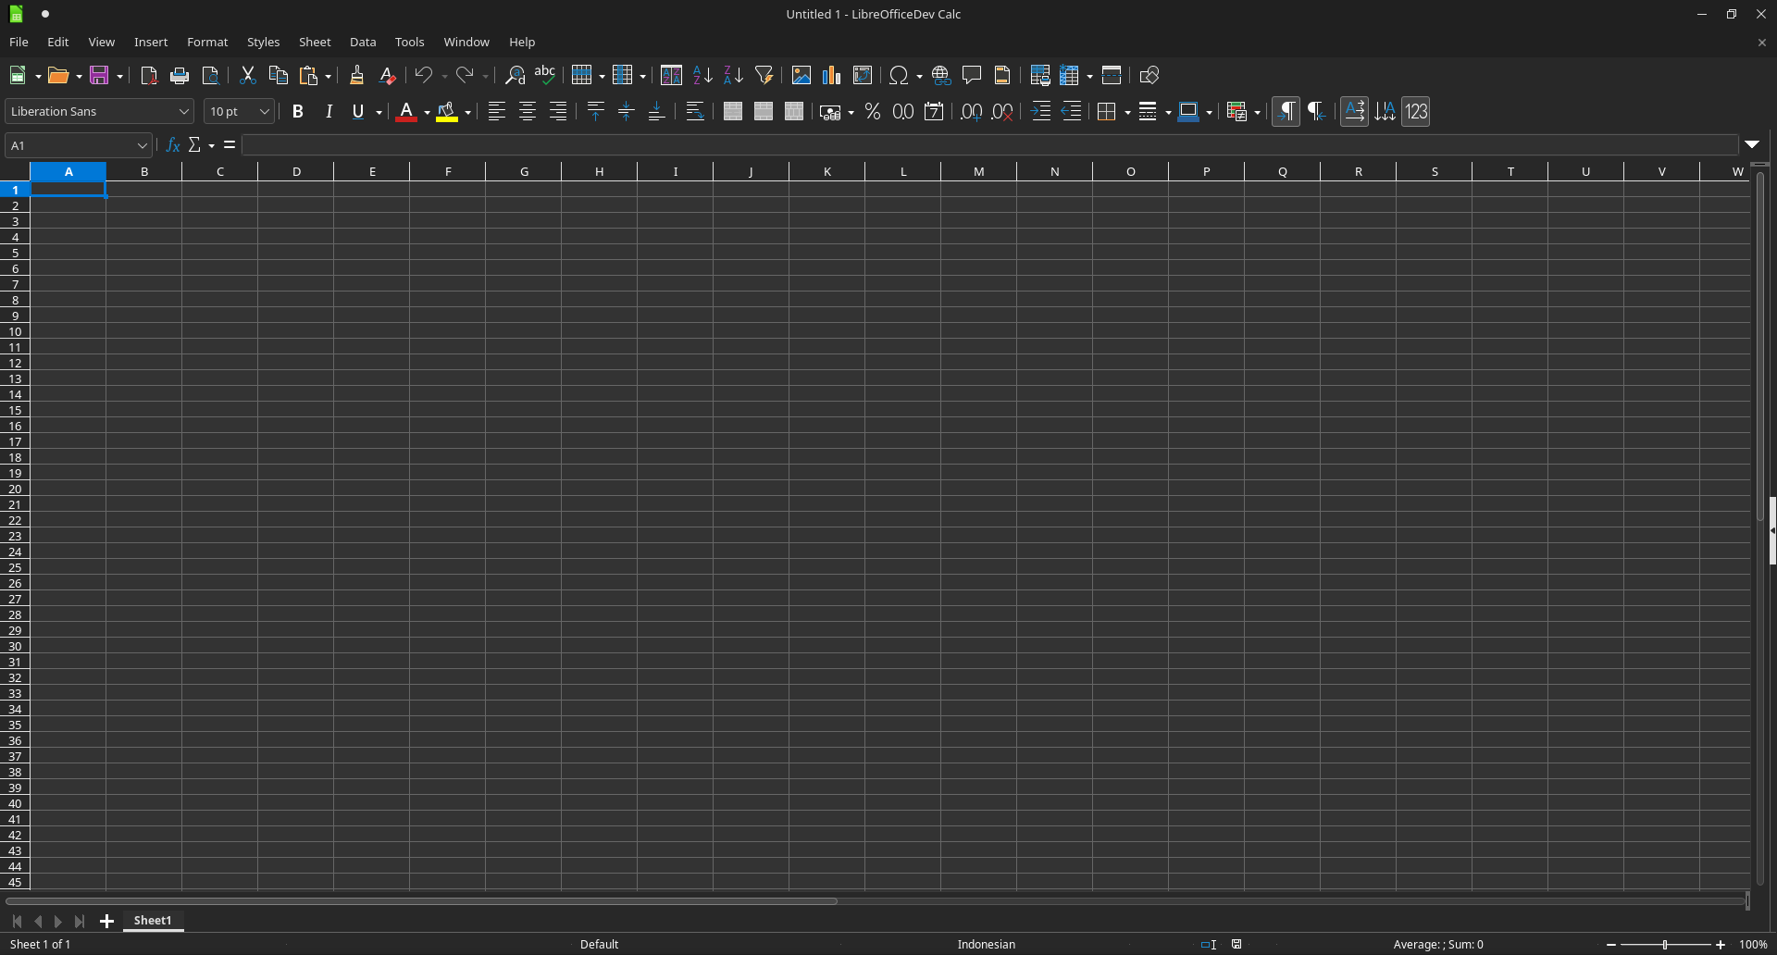The height and width of the screenshot is (955, 1777).
Task: Open the Sort dialog icon
Action: click(671, 76)
